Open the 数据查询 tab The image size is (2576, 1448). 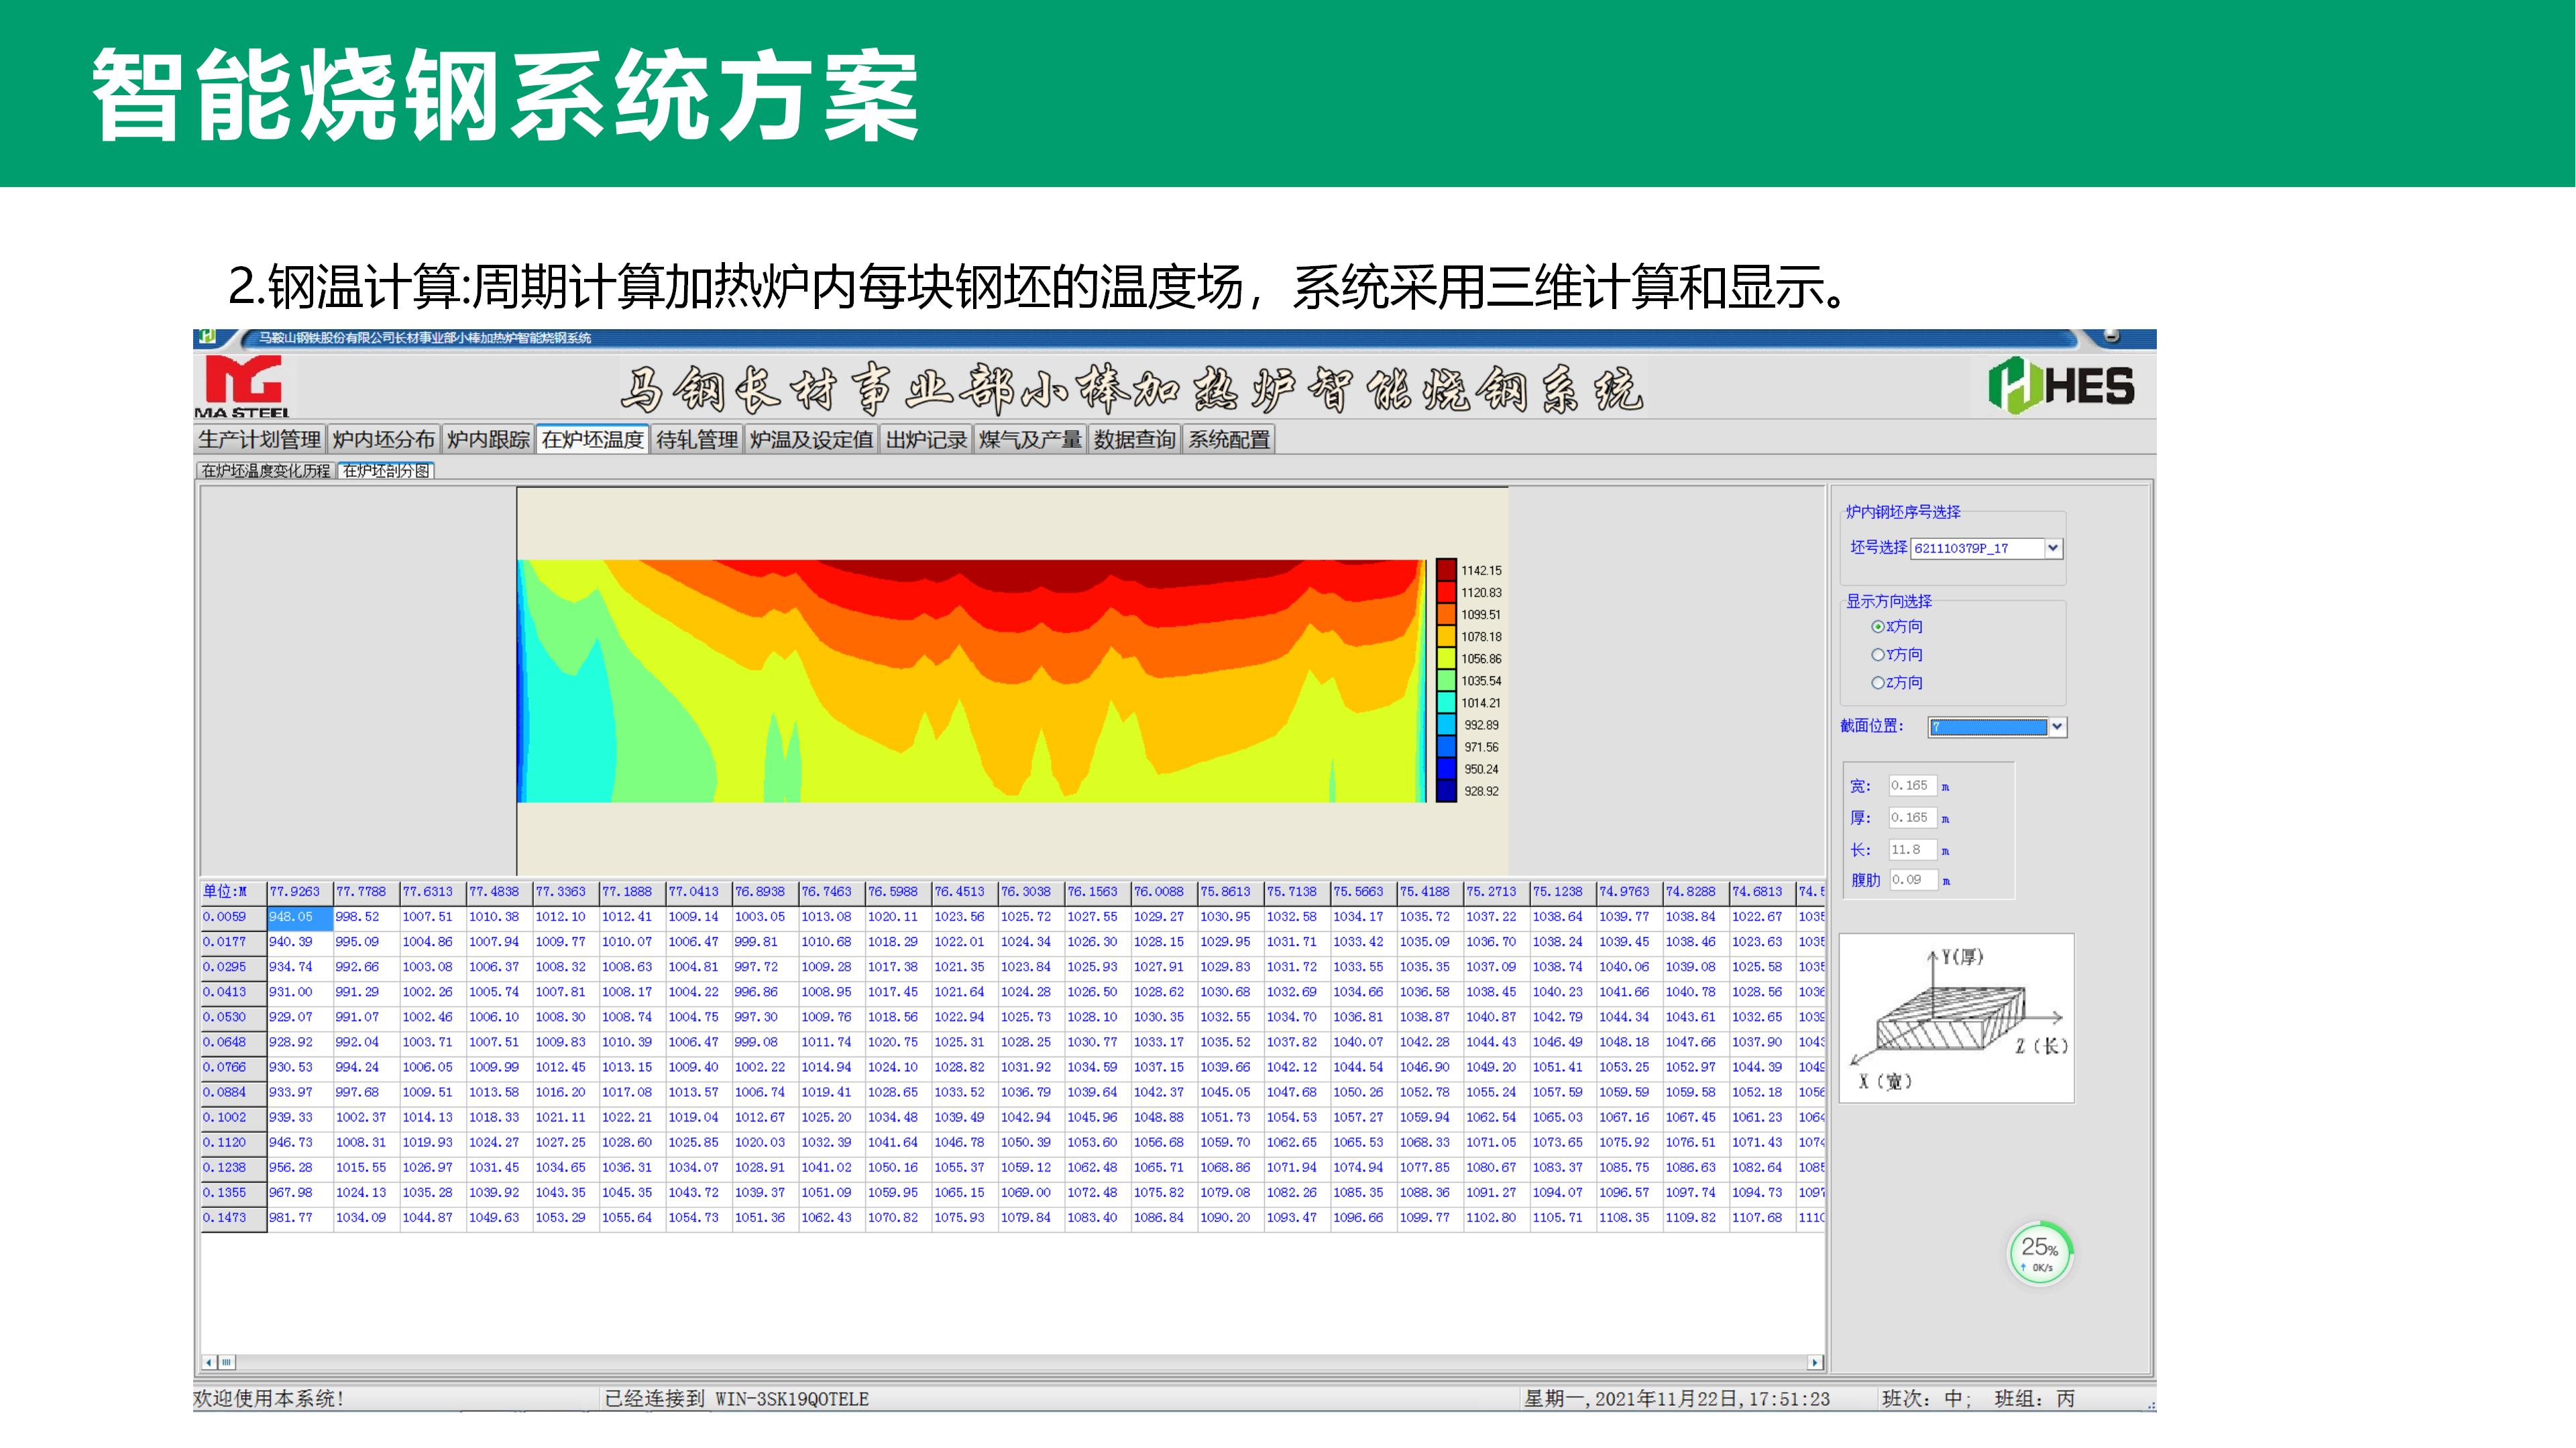[x=1134, y=440]
